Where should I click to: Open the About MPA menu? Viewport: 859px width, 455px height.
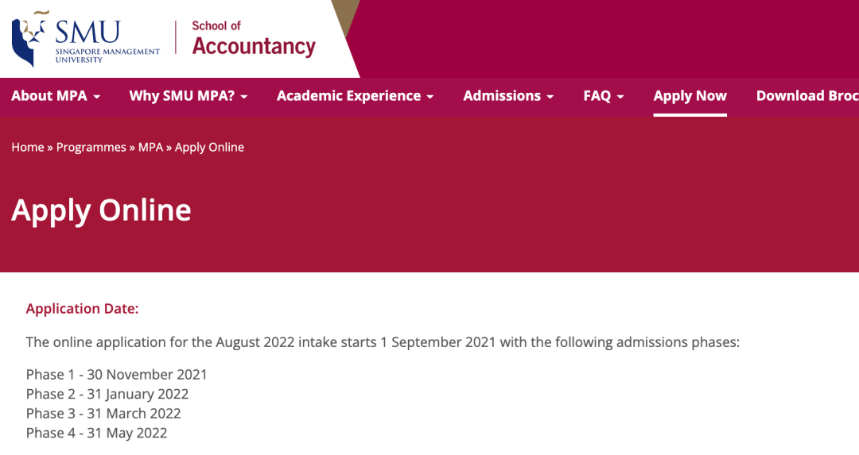[56, 96]
